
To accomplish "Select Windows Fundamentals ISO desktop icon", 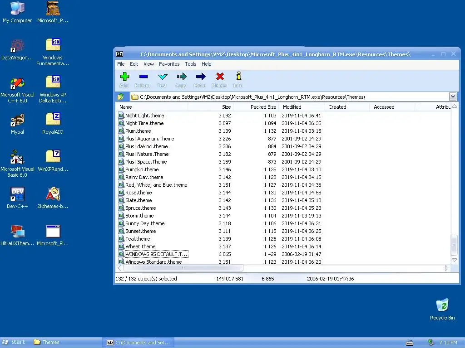I will (53, 52).
